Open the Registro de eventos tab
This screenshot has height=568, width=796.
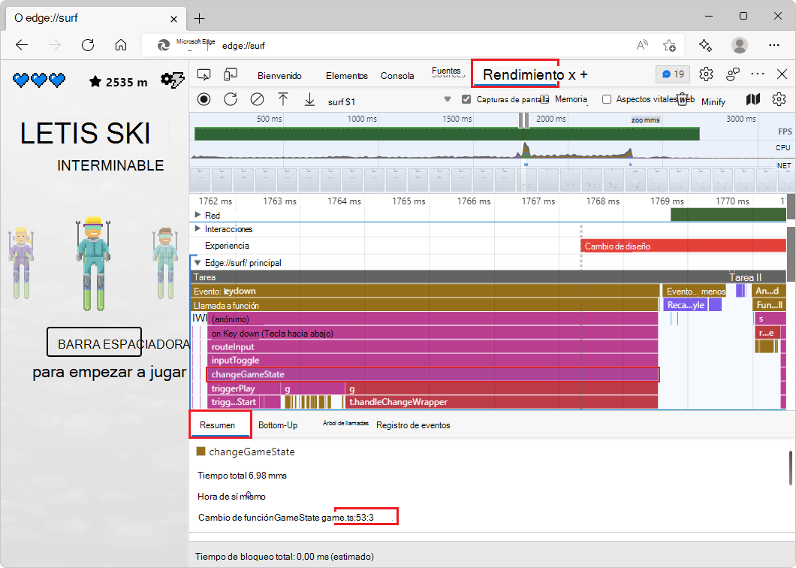point(413,425)
